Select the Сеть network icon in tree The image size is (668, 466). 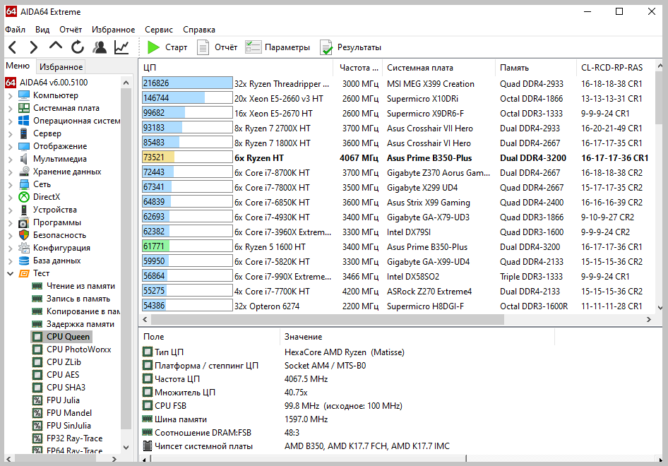[24, 184]
